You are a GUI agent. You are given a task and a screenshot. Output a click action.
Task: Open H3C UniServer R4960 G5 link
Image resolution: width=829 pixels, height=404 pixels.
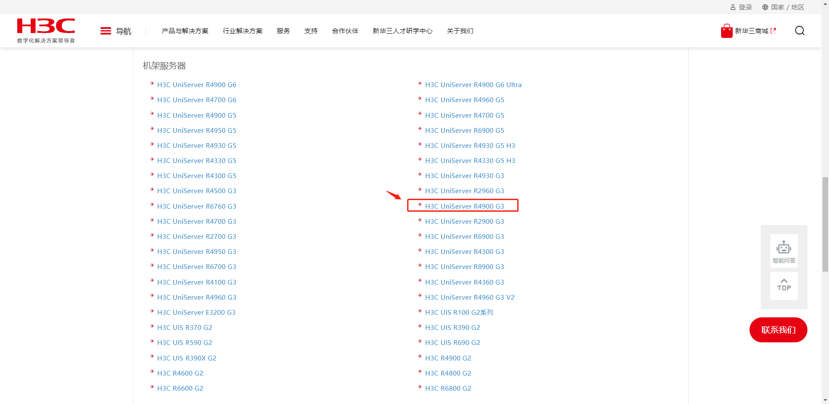(x=465, y=100)
